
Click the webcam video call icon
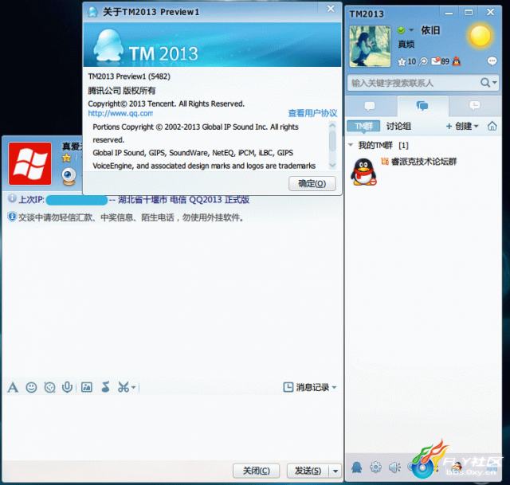[69, 177]
